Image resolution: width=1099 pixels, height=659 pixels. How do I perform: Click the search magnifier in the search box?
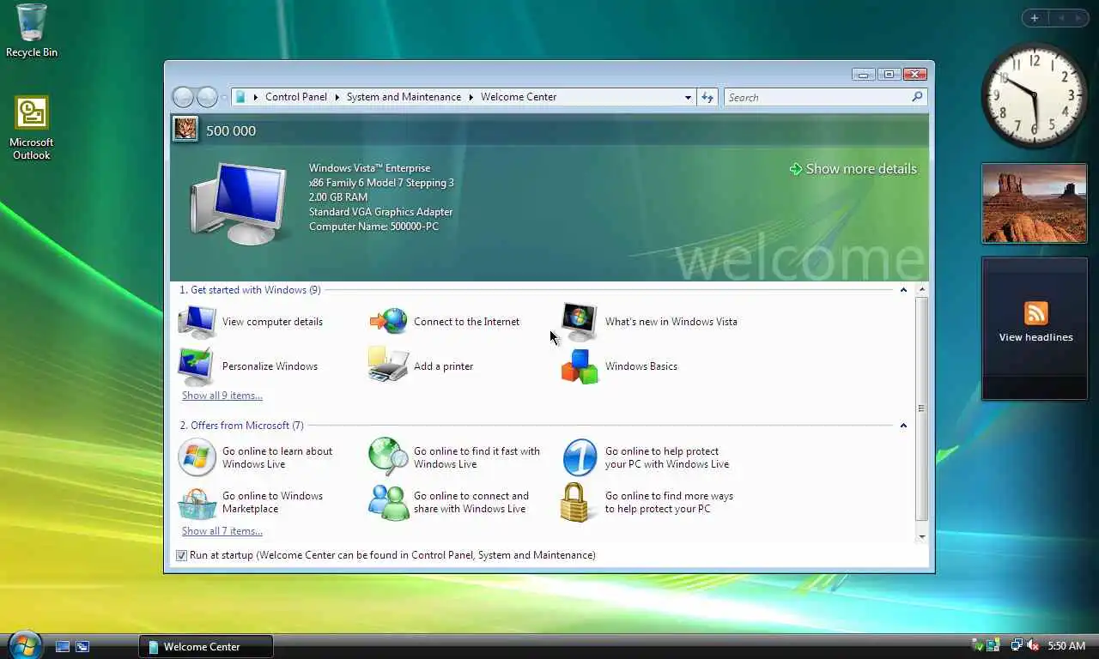point(917,97)
